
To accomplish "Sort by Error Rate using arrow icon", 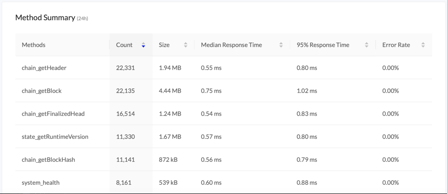I will (x=423, y=45).
